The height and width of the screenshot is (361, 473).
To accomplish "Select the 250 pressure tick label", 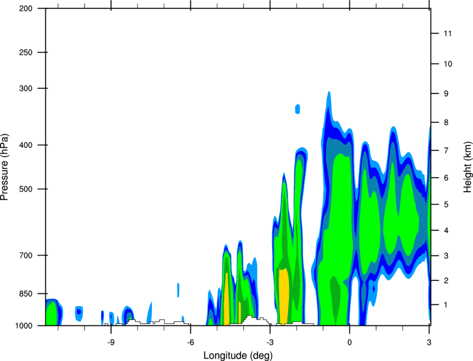I will point(26,52).
